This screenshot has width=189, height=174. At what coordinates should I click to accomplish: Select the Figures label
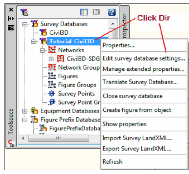[x=68, y=76]
